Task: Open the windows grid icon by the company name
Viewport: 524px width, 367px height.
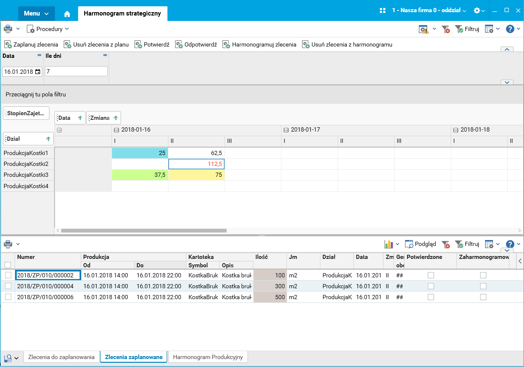Action: coord(382,10)
